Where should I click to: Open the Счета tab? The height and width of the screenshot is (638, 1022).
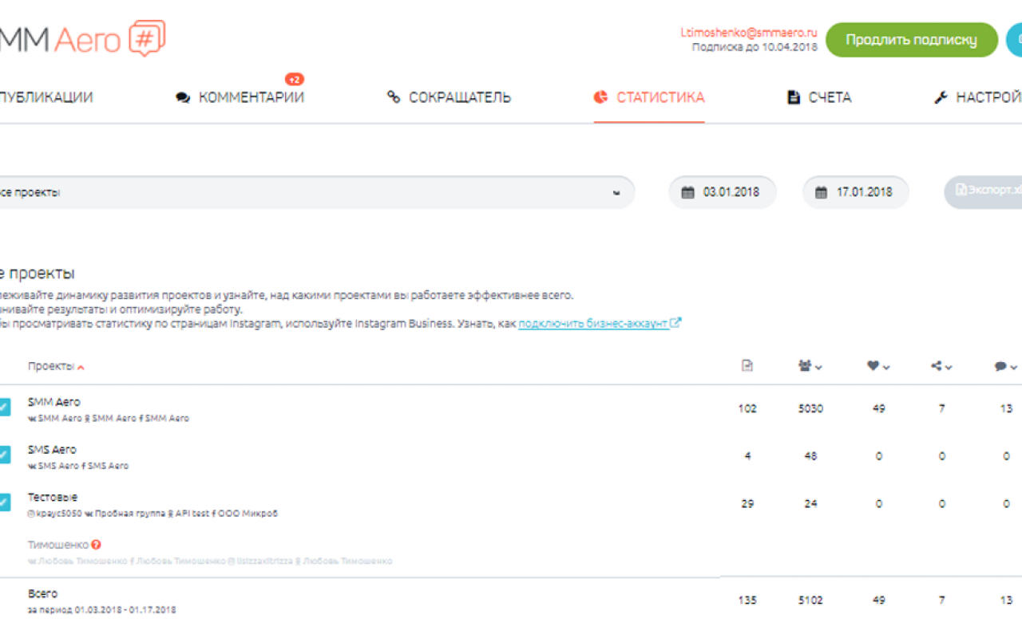819,98
